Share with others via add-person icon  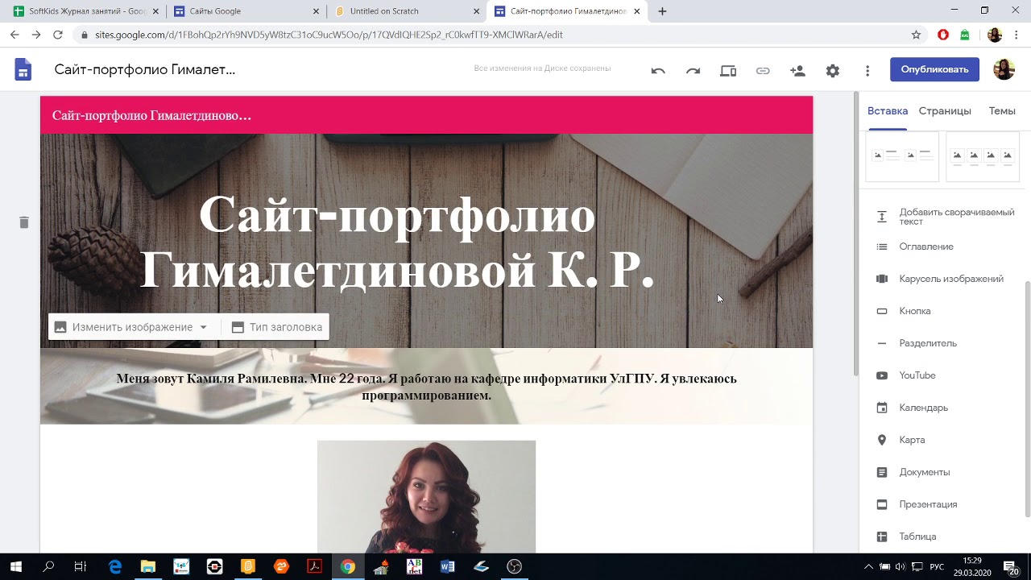coord(797,70)
